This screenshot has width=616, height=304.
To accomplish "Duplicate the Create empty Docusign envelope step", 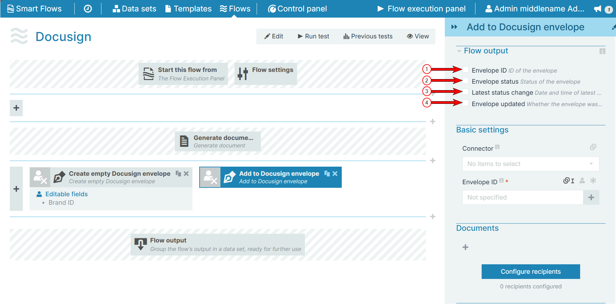I will pos(178,174).
